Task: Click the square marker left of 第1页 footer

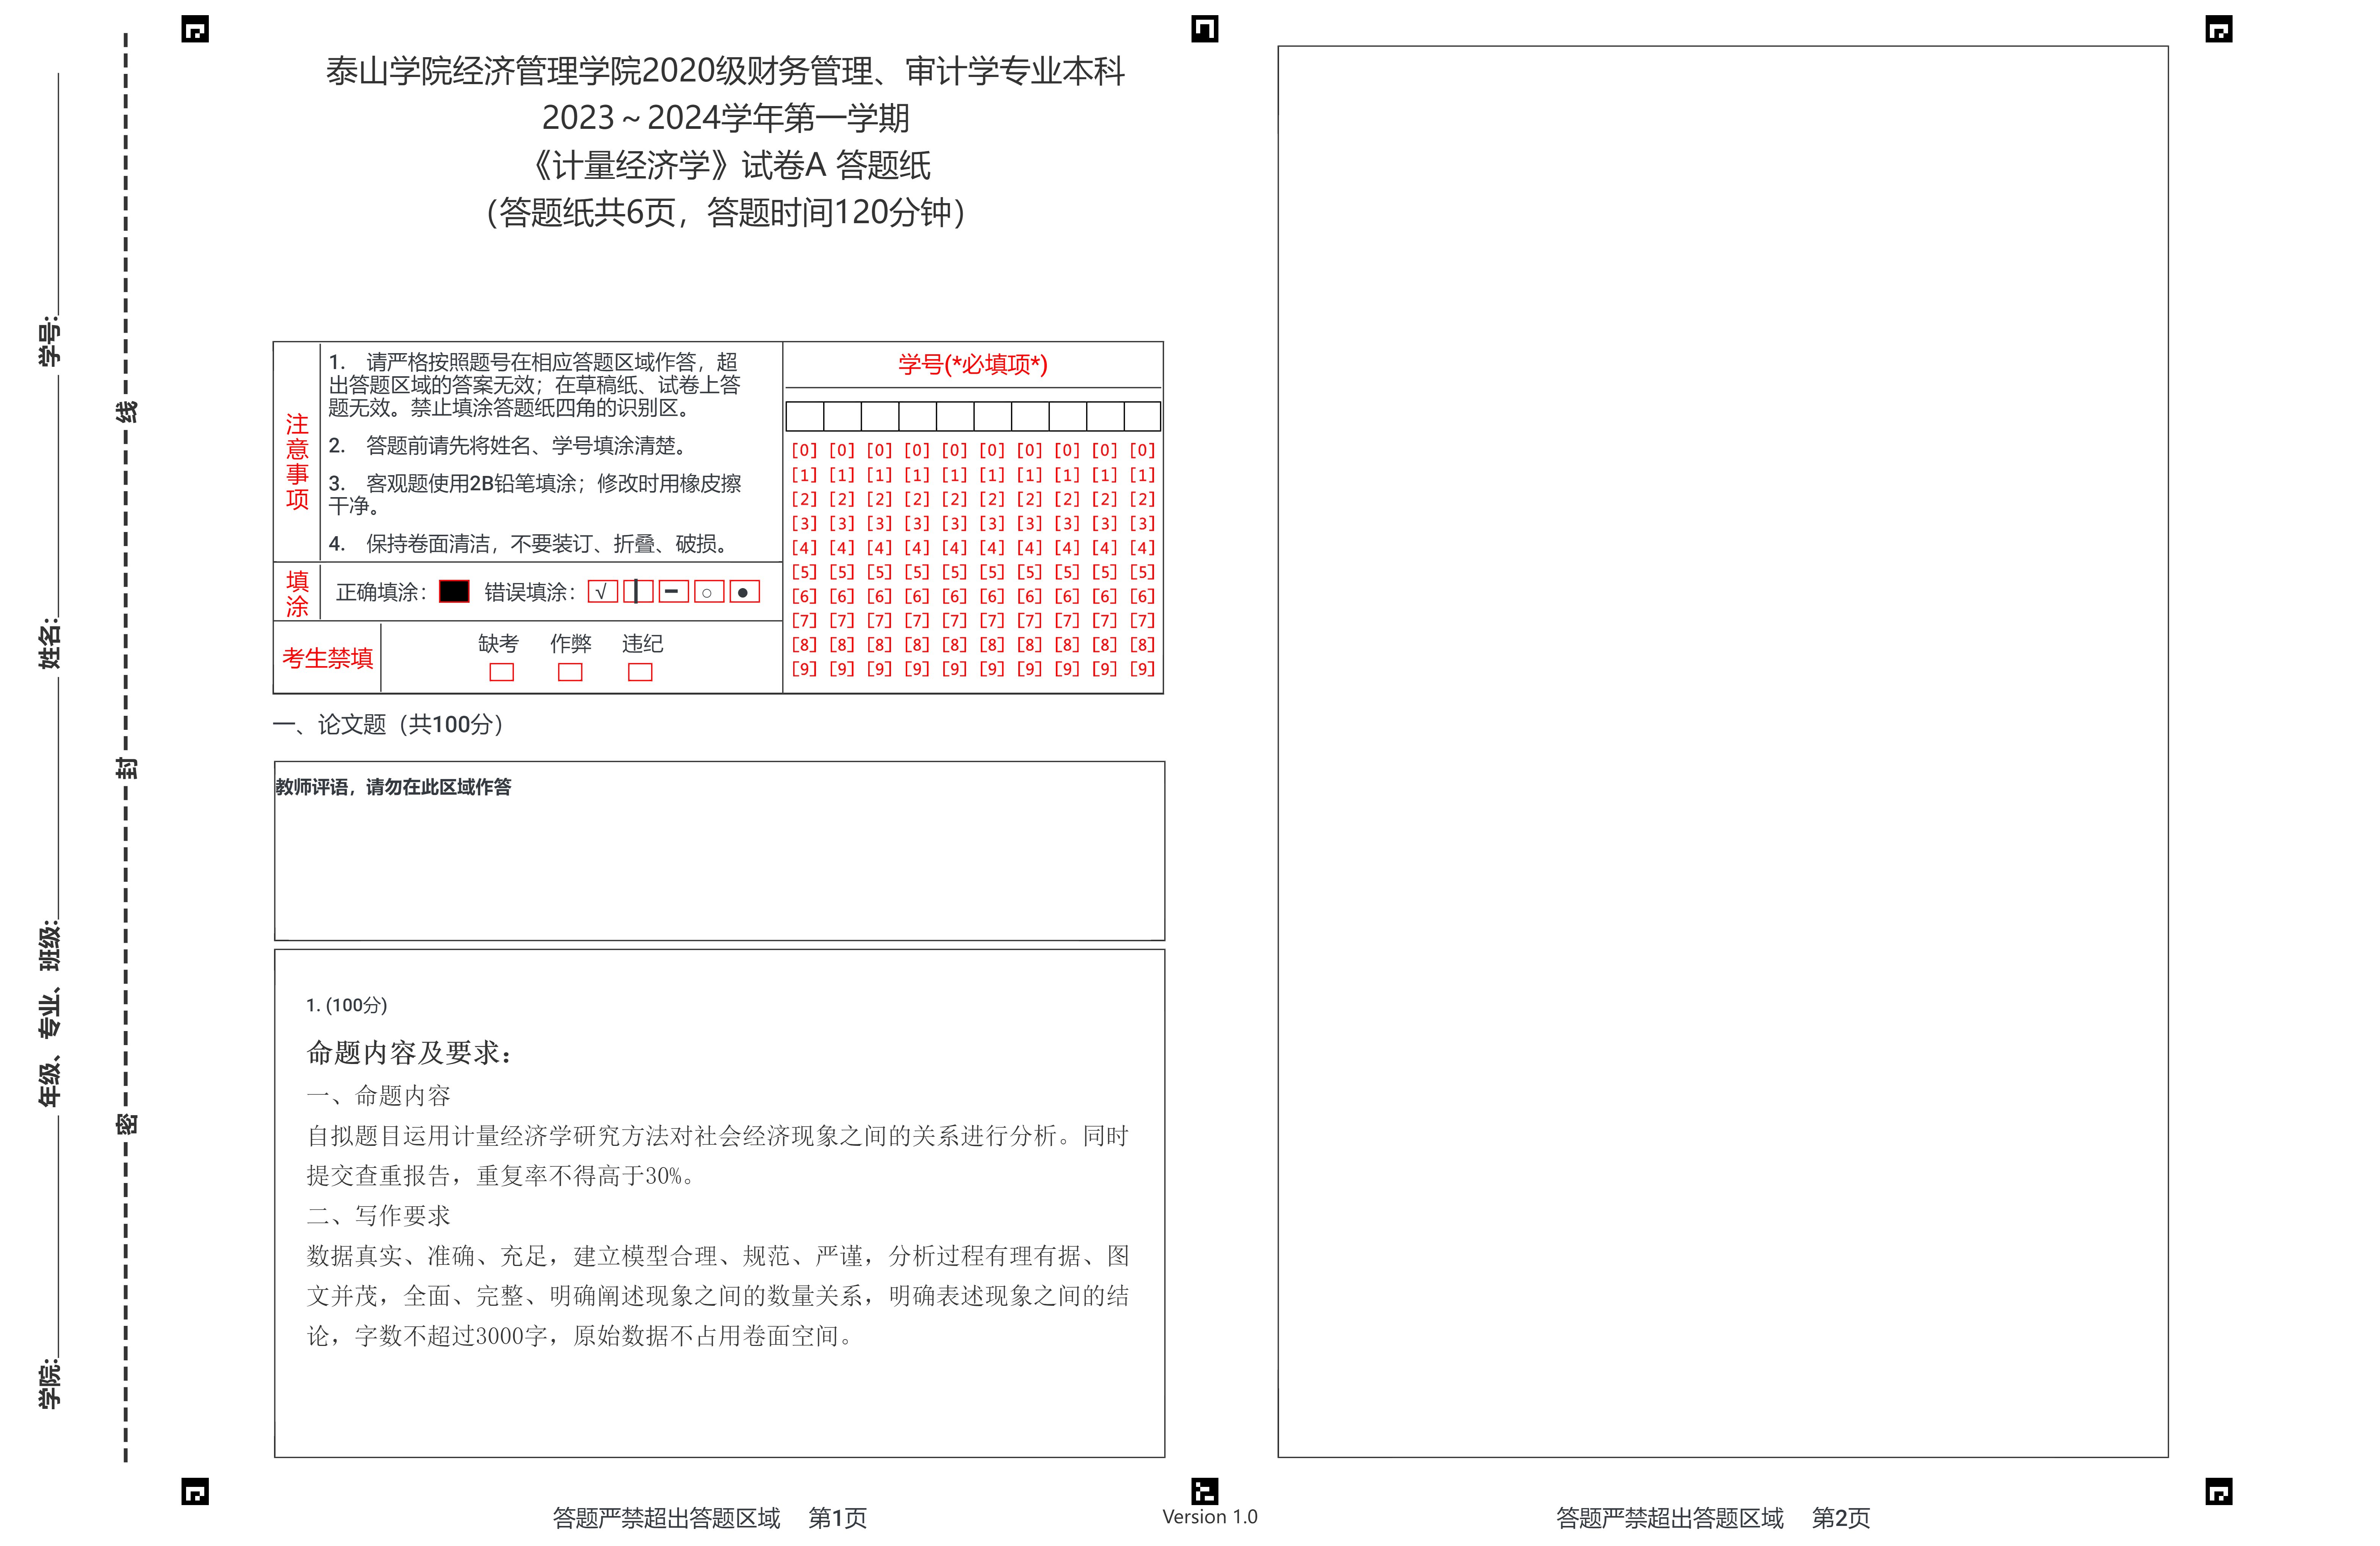Action: coord(195,1492)
